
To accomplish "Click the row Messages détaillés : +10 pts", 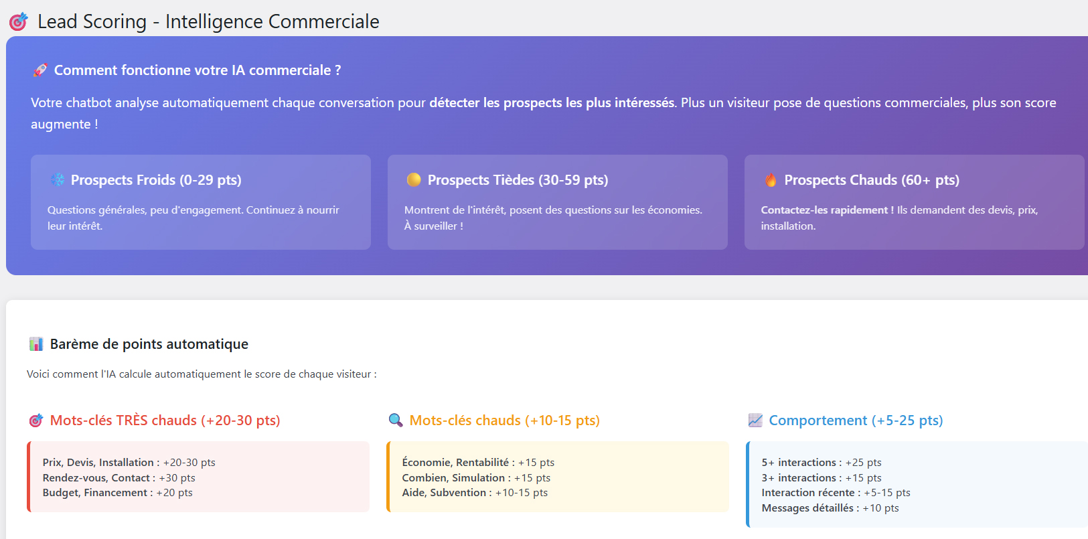I will pyautogui.click(x=830, y=508).
